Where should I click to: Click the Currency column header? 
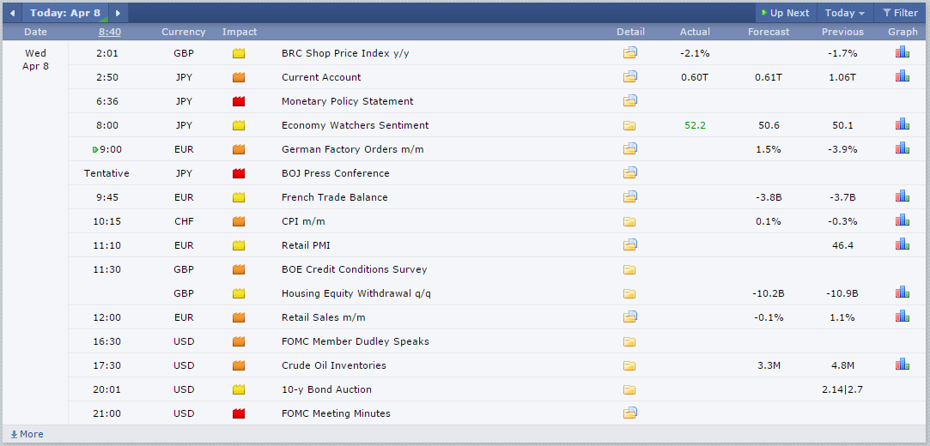pos(183,32)
